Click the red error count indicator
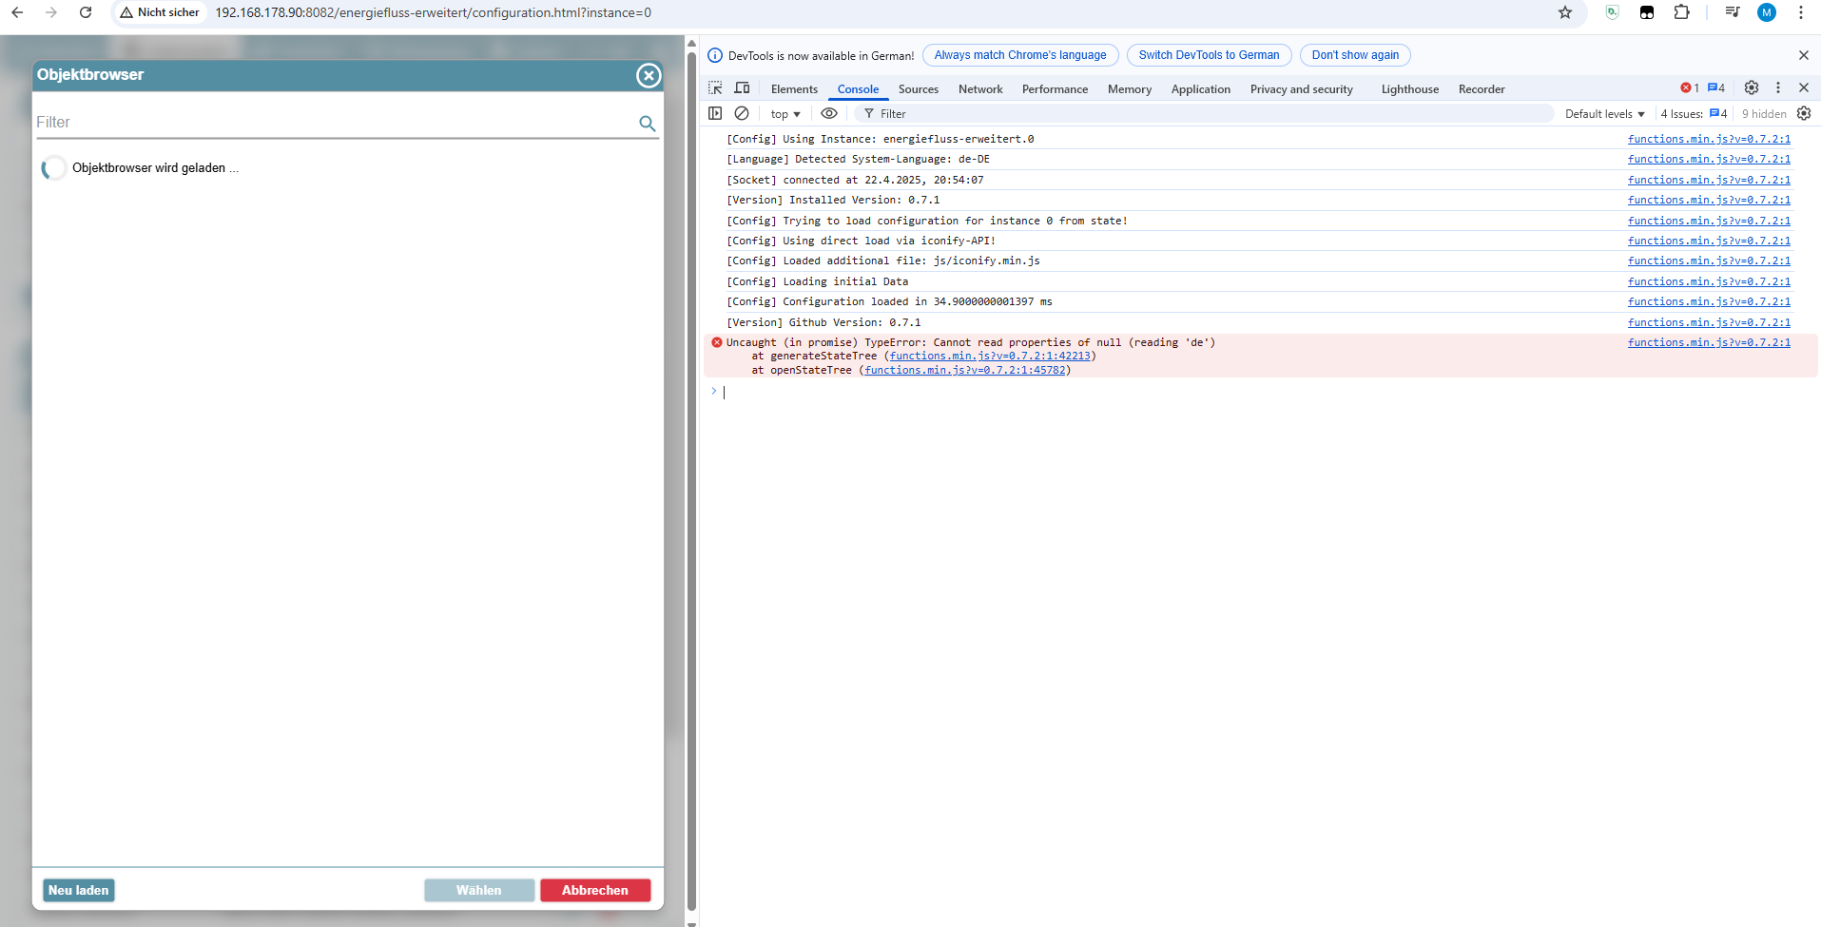The width and height of the screenshot is (1821, 927). tap(1690, 88)
